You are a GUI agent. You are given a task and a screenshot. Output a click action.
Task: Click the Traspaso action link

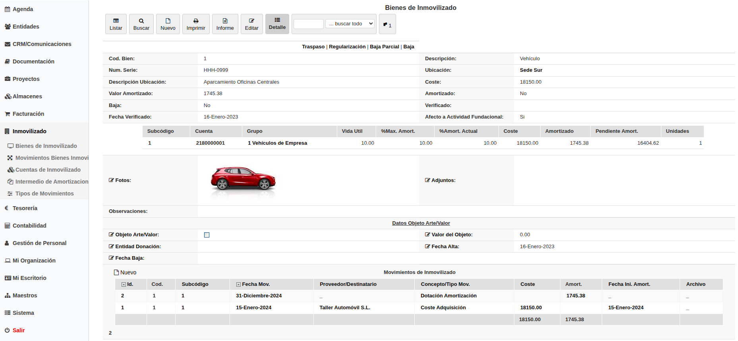pos(313,47)
